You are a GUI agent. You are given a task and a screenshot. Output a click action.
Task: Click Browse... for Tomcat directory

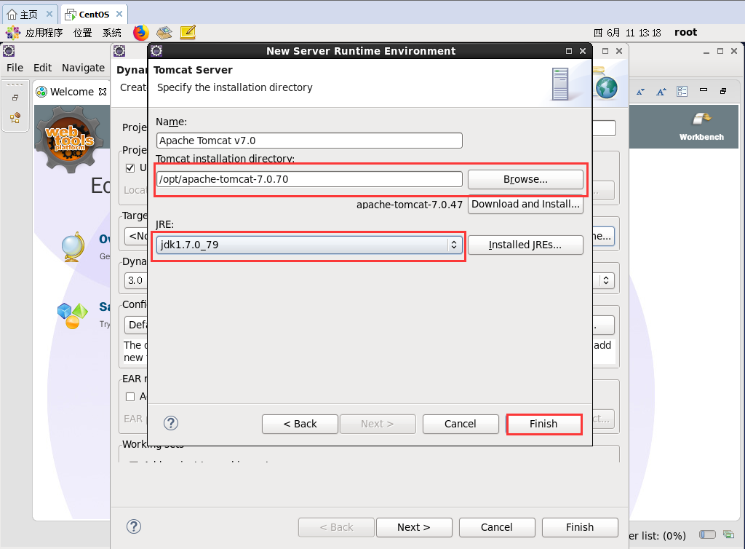[525, 179]
